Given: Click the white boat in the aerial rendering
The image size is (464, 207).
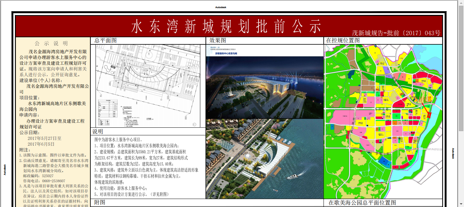Looking at the screenshot, I should point(293,176).
